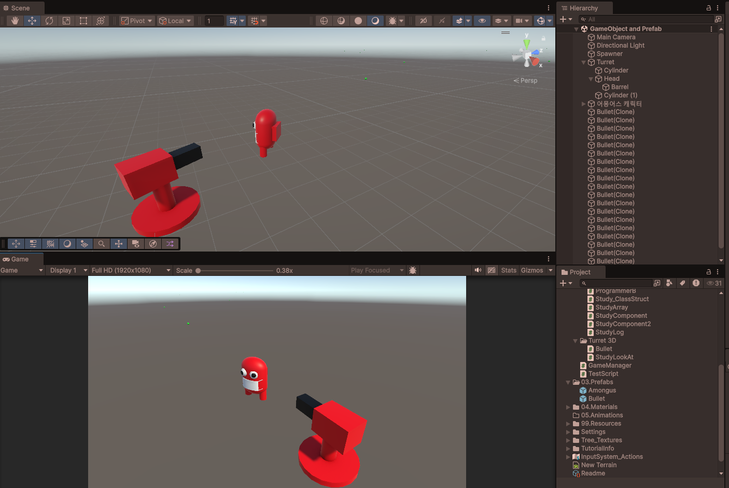
Task: Switch to shaded draw mode
Action: (x=375, y=21)
